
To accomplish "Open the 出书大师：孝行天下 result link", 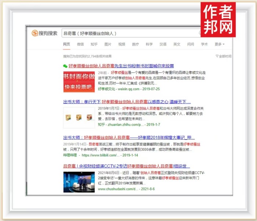I will pos(127,102).
